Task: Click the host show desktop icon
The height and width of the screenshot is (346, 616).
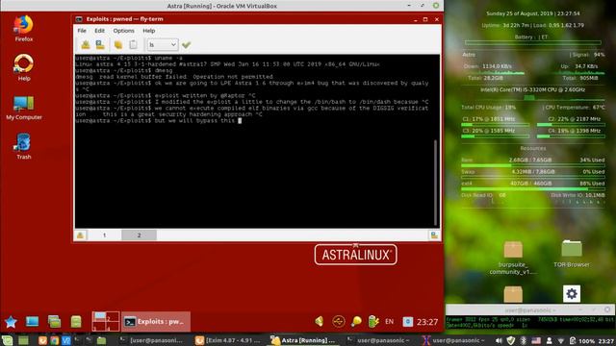Action: (23, 340)
